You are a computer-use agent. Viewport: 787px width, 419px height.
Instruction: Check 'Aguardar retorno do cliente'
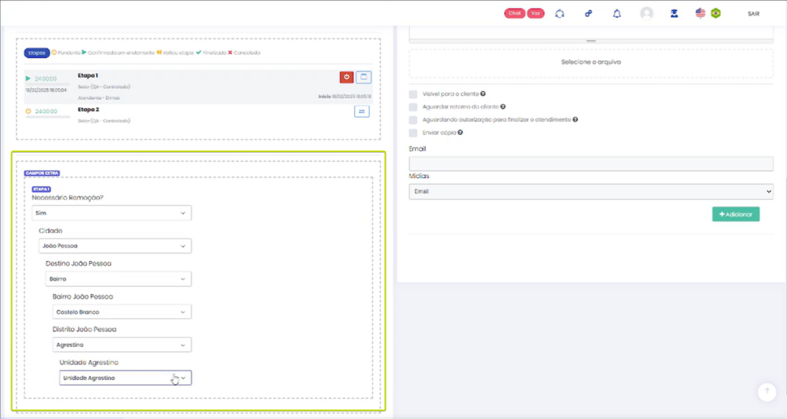[413, 107]
